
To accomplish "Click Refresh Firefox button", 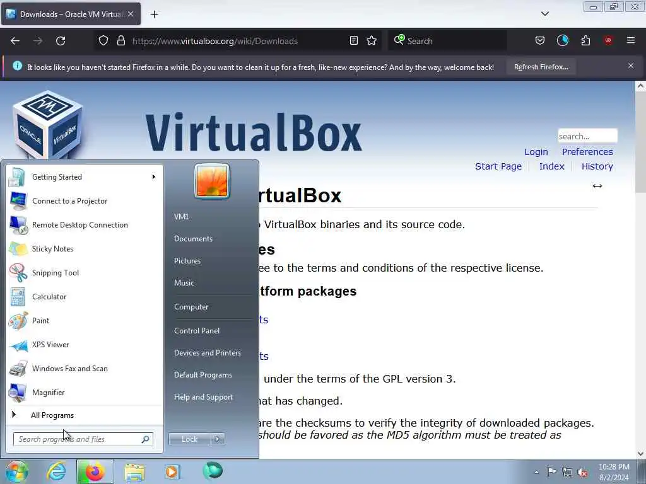I will coord(541,67).
